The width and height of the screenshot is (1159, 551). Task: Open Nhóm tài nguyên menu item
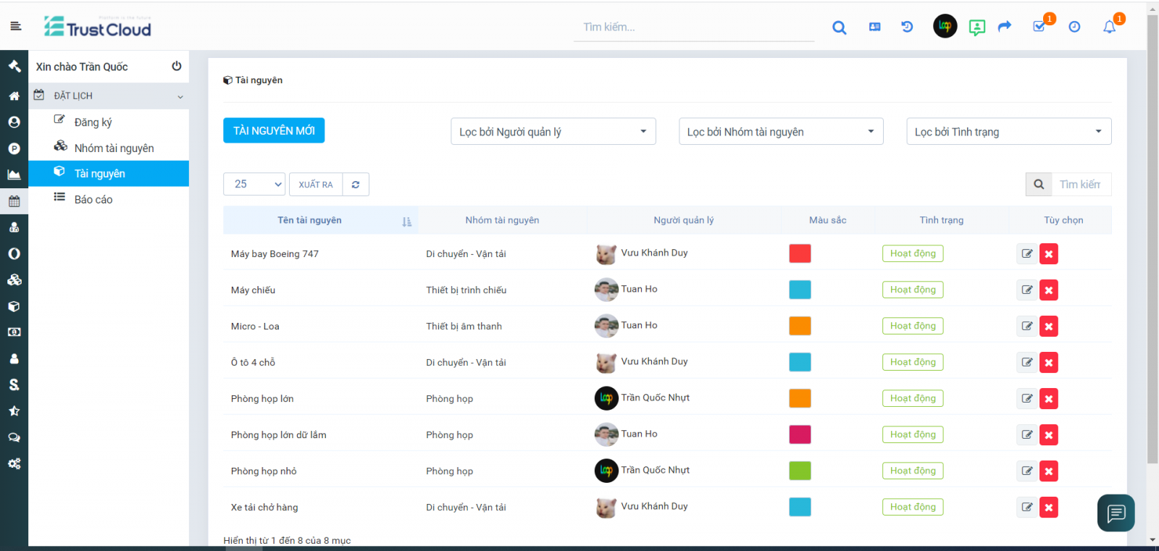point(114,148)
